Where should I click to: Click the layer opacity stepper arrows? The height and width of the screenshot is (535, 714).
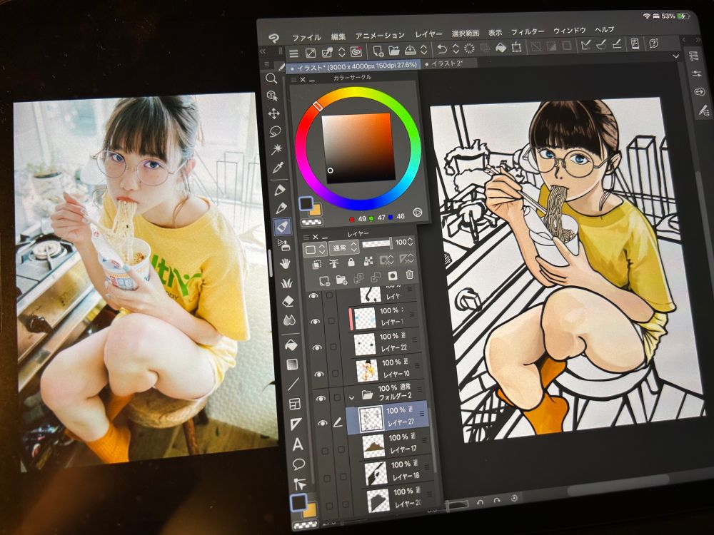[x=411, y=242]
